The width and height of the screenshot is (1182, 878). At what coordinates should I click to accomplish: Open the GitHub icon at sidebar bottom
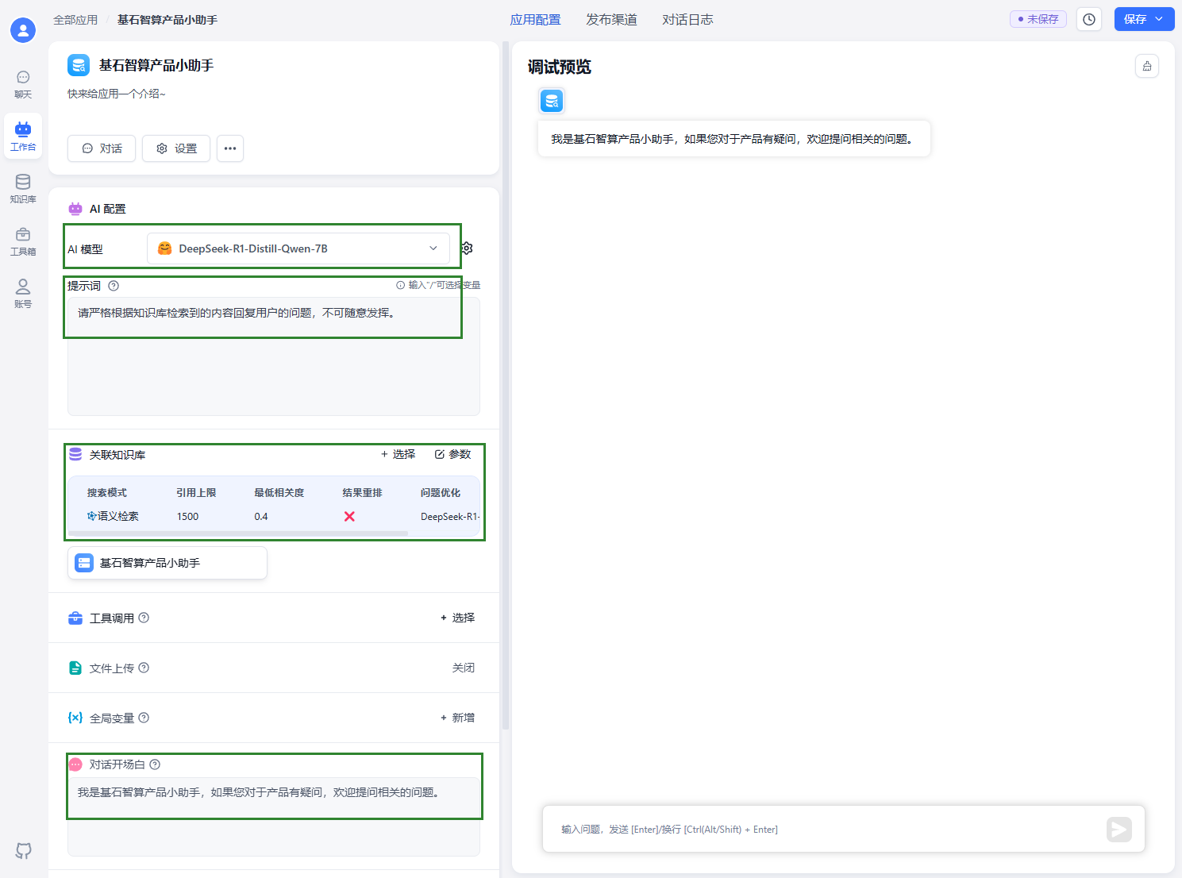click(23, 850)
